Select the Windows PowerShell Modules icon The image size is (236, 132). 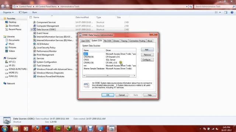point(34,76)
